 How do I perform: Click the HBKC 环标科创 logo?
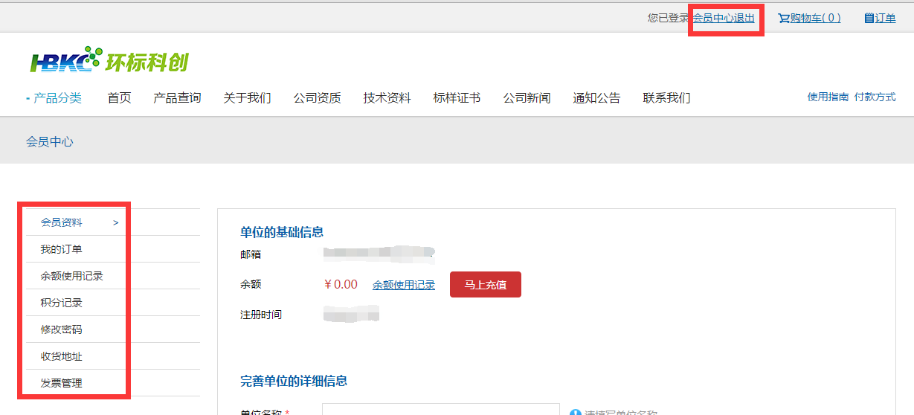tap(109, 61)
